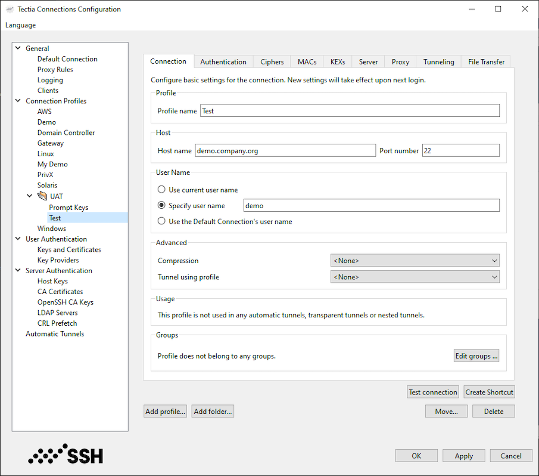The height and width of the screenshot is (476, 539).
Task: Collapse the Connection Profiles section
Action: tap(17, 101)
